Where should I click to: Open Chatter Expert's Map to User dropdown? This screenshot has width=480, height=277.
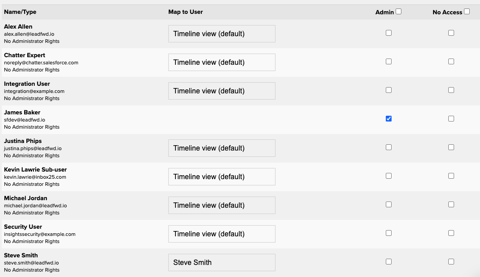tap(221, 62)
